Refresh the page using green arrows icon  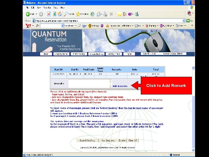tap(54, 14)
